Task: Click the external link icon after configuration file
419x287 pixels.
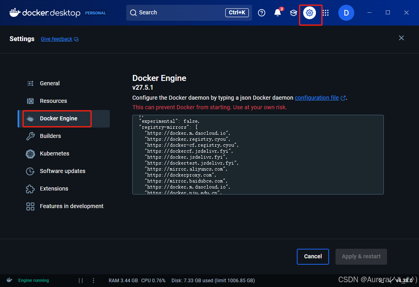Action: point(343,98)
